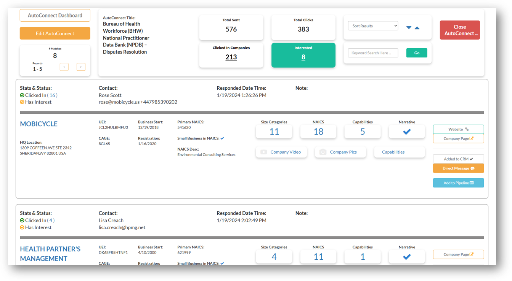Open the Interested count of 8
The image size is (512, 281).
point(303,57)
